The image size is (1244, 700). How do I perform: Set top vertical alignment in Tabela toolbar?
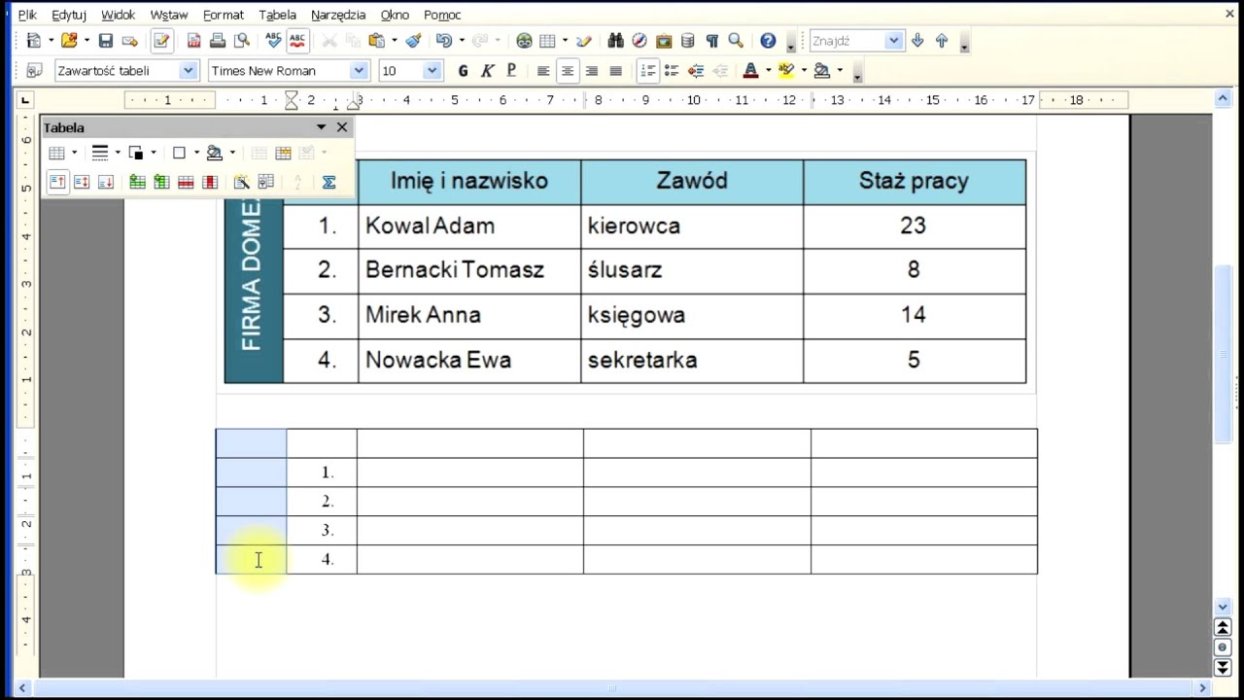click(57, 182)
